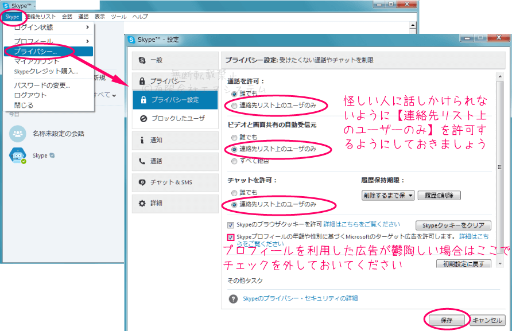This screenshot has height=331, width=512.
Task: Select プライバシー設定 subsection
Action: [175, 100]
